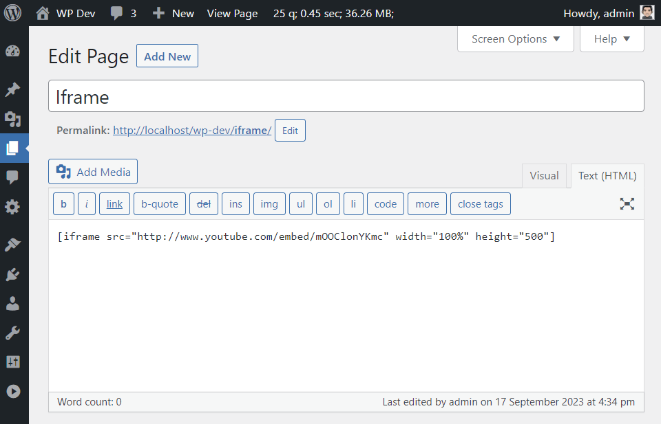661x424 pixels.
Task: Open the Posts menu pin icon
Action: click(x=12, y=89)
